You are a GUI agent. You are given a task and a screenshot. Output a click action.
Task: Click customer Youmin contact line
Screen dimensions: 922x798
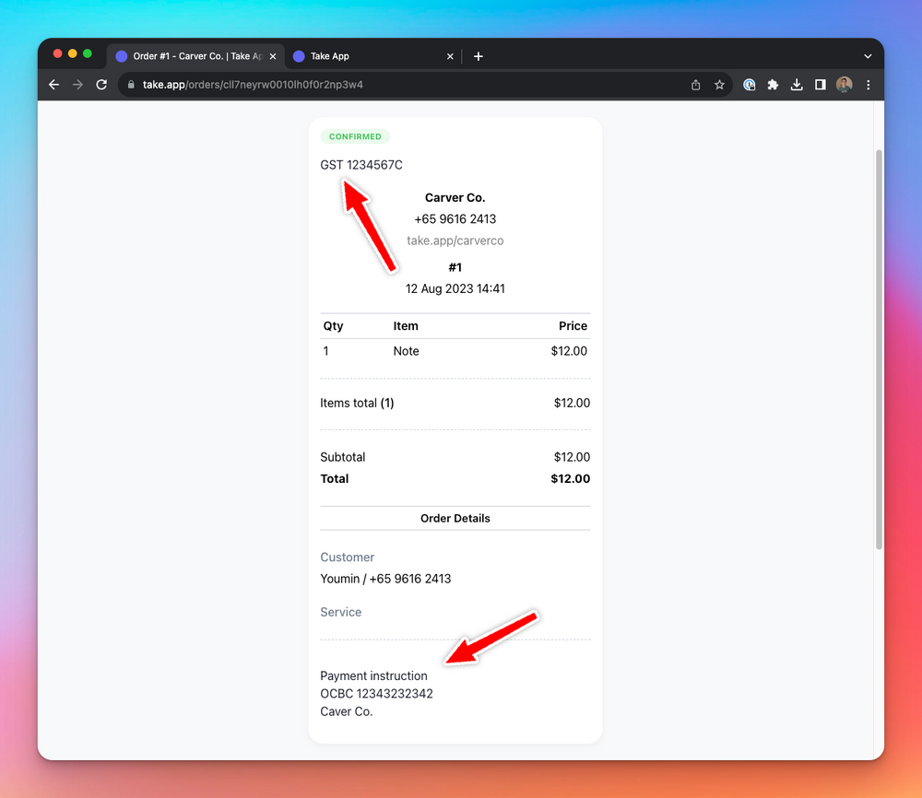click(385, 579)
